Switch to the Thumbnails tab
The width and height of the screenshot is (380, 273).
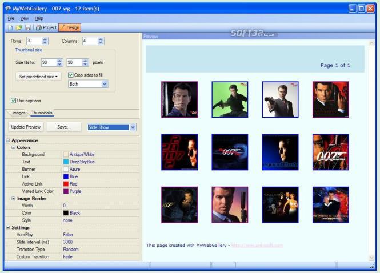(x=42, y=113)
